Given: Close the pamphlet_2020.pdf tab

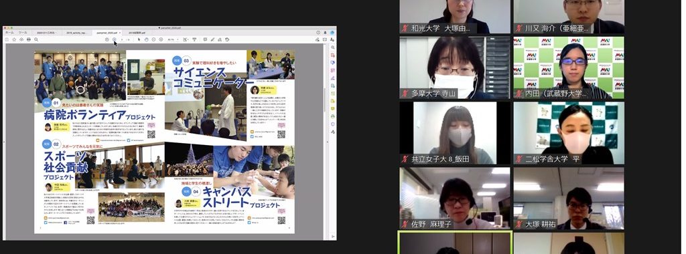Looking at the screenshot, I should point(120,33).
